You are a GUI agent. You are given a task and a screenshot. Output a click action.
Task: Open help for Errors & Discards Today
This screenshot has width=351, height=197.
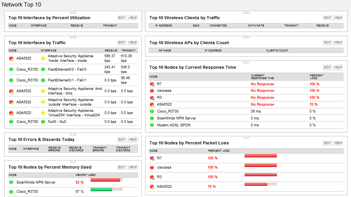pyautogui.click(x=133, y=139)
